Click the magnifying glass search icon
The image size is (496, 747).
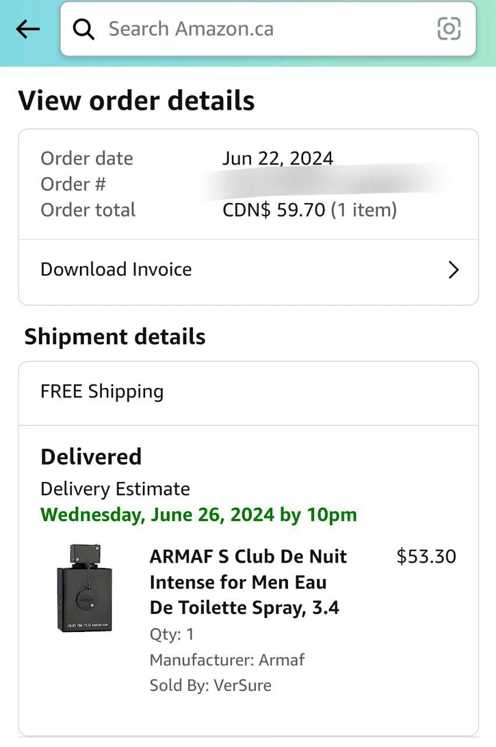(x=84, y=29)
